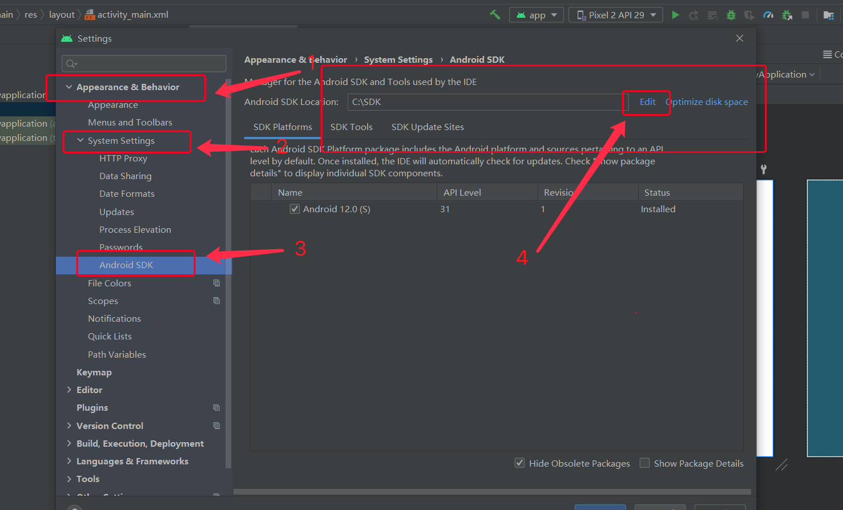The height and width of the screenshot is (510, 843).
Task: Select Quick Lists settings item
Action: pyautogui.click(x=110, y=337)
